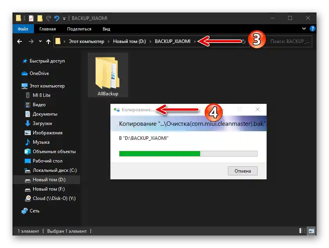Expand the ribbon with the chevron
Viewport: 329px width, 248px height.
[304, 29]
